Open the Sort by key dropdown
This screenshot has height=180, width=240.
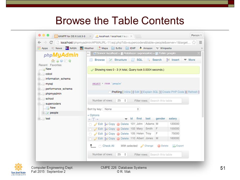[x=121, y=109]
